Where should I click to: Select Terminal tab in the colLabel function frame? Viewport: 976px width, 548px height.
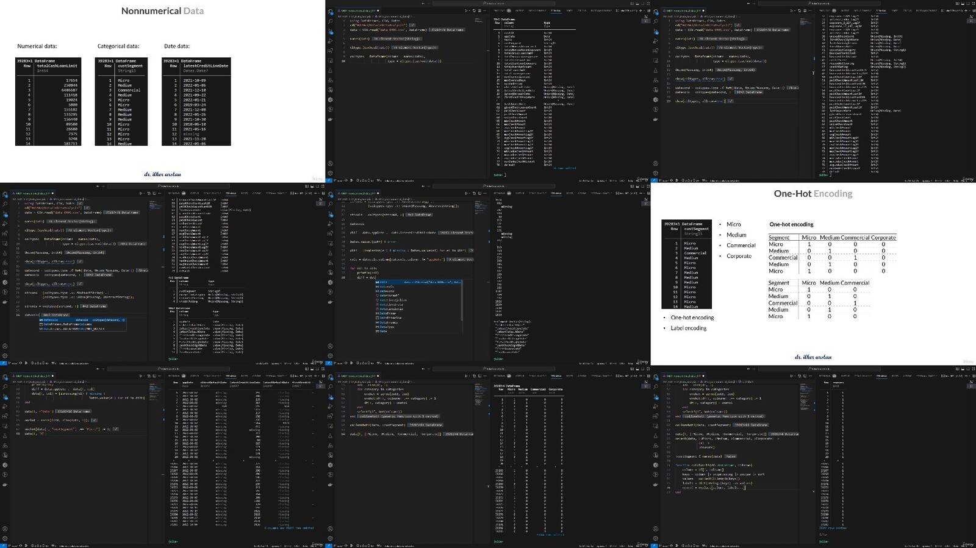tap(881, 376)
